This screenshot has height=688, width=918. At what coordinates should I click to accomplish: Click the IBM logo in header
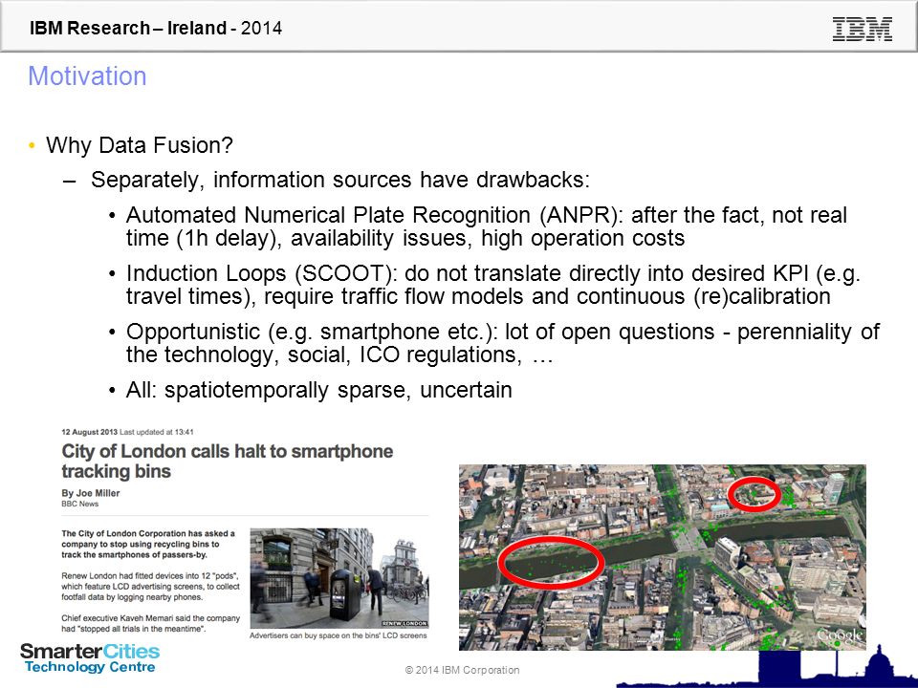click(x=862, y=29)
